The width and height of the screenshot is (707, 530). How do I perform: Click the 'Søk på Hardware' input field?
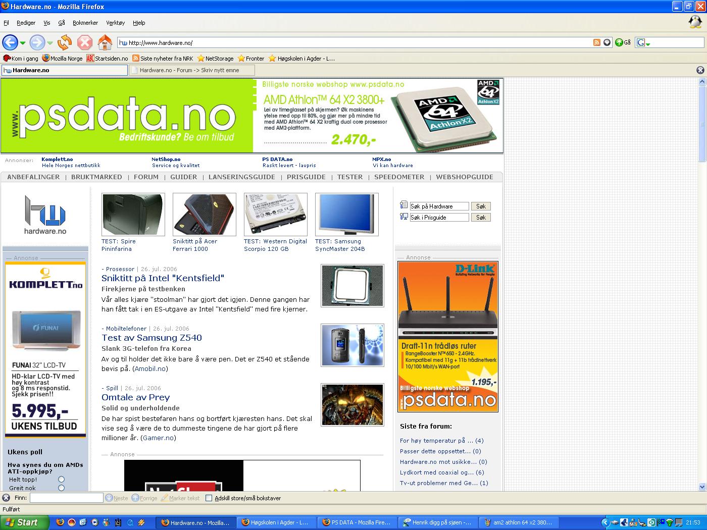[x=439, y=206]
